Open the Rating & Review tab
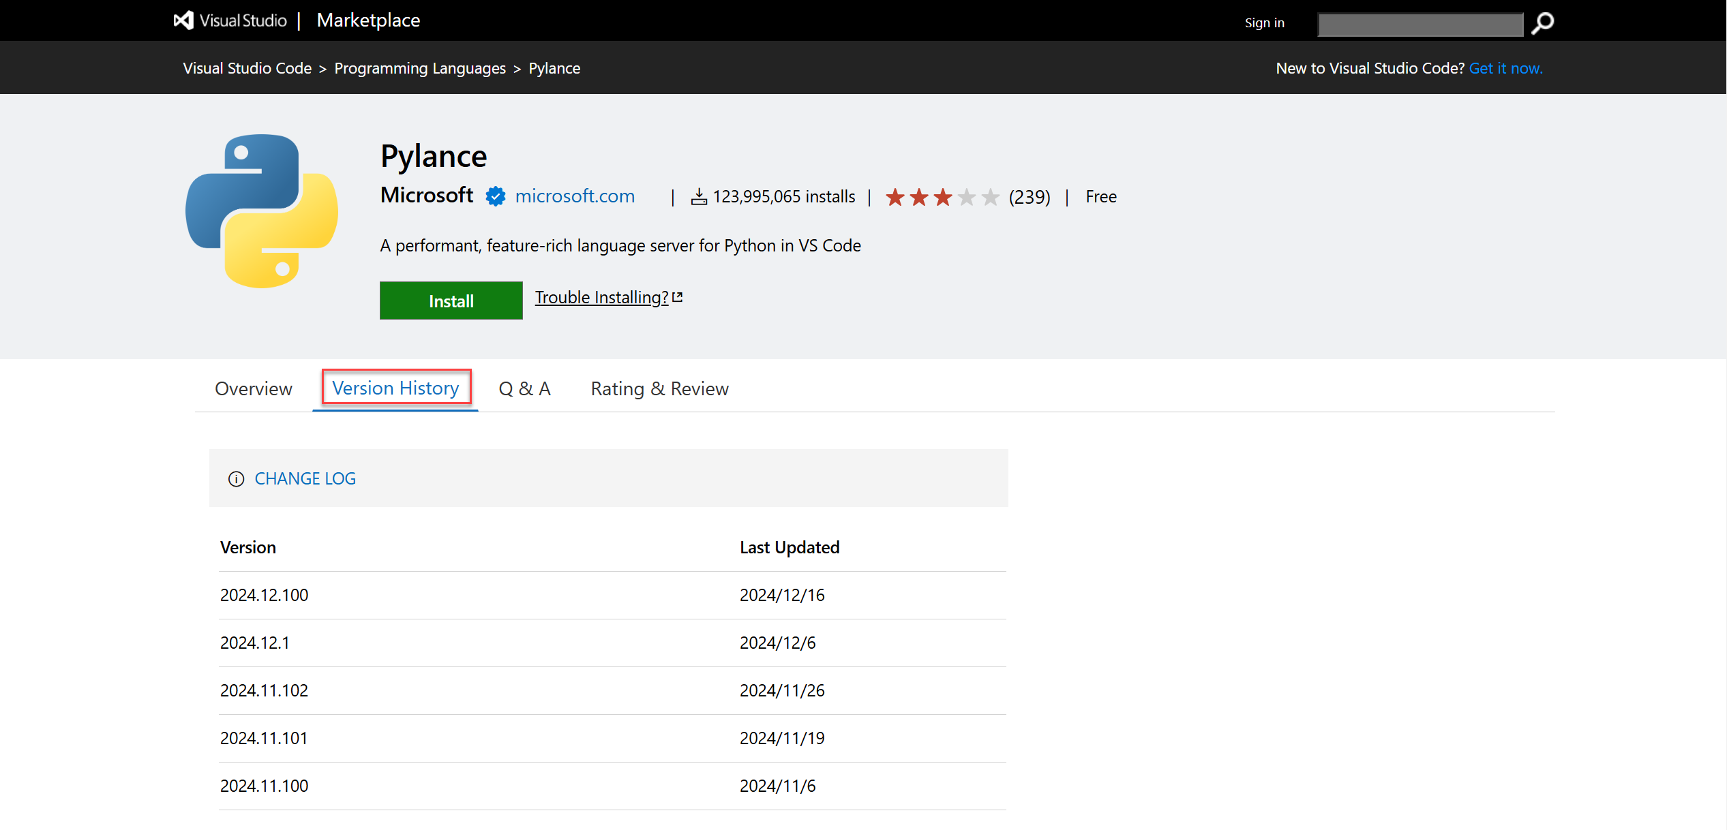This screenshot has width=1727, height=830. 659,389
